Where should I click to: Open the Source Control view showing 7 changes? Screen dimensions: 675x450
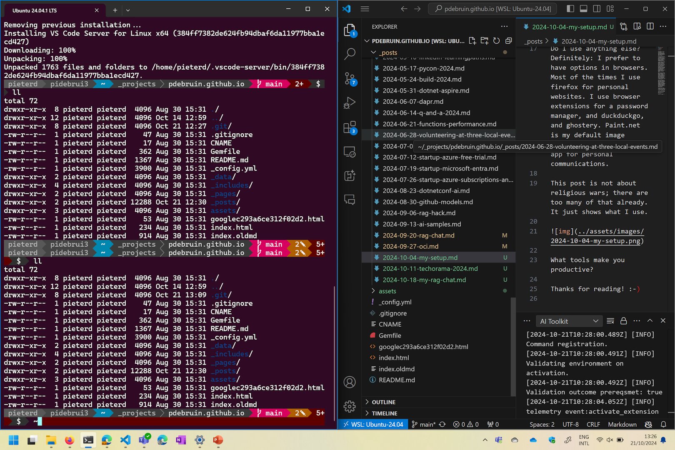(350, 78)
